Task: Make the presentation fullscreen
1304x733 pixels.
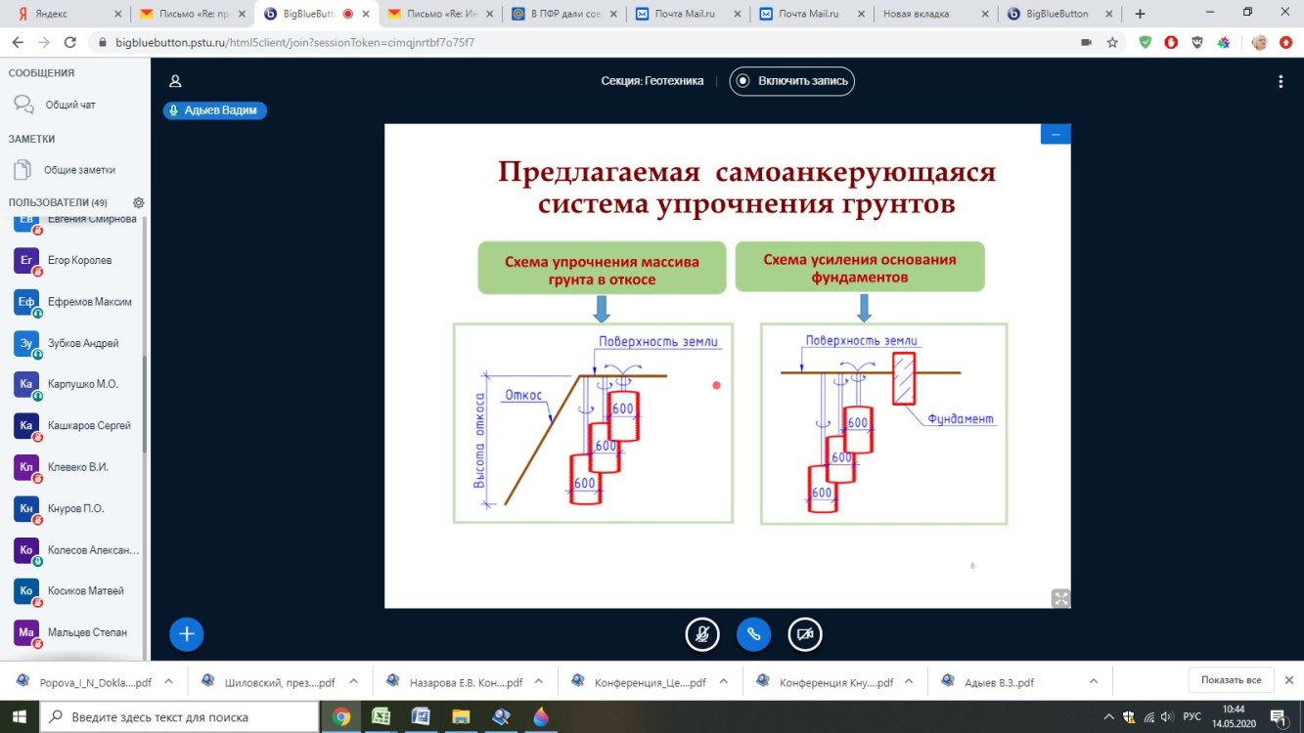Action: (1060, 598)
